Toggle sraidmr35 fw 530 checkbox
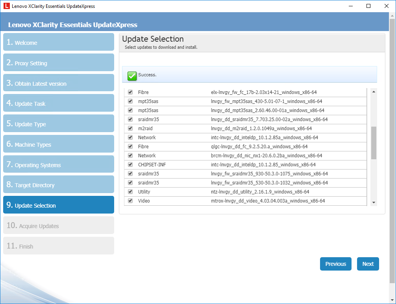The image size is (396, 304). (x=130, y=182)
